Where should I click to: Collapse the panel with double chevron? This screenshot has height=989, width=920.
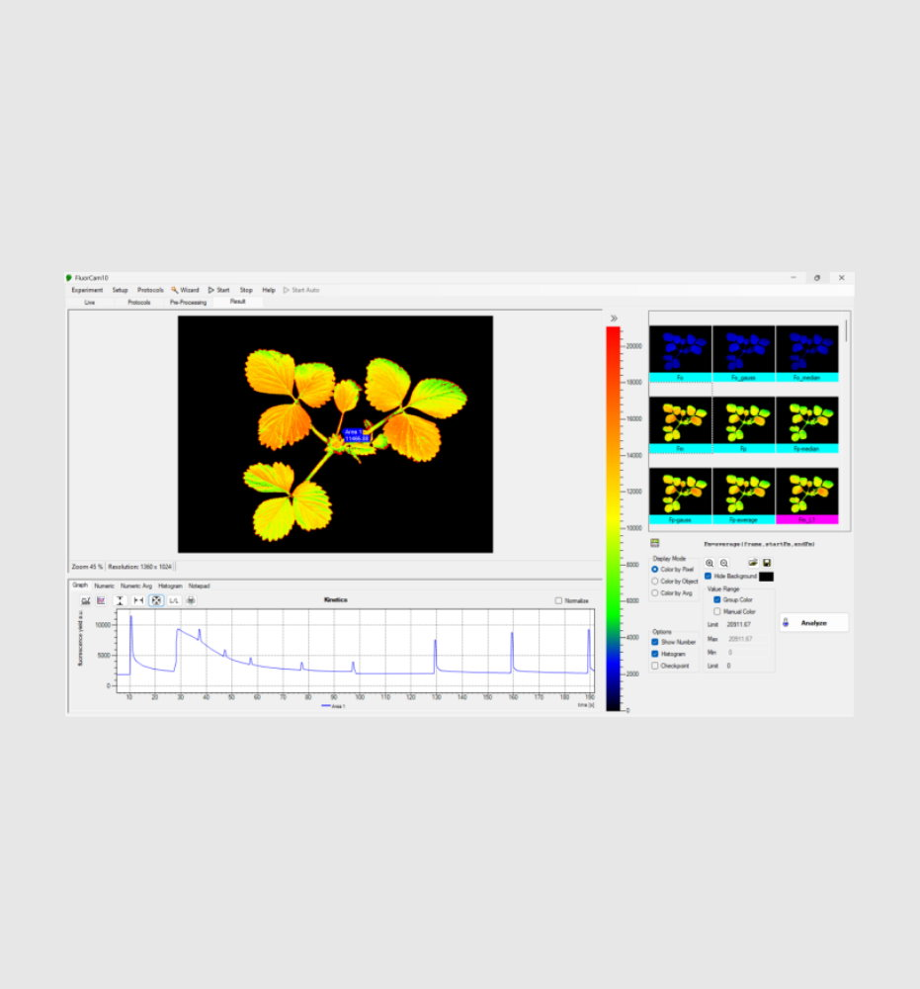point(614,318)
